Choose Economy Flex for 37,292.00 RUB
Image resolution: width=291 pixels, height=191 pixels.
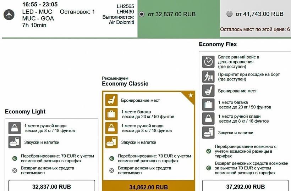tap(246, 186)
